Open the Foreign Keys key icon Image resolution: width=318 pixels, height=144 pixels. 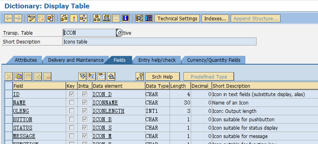[140, 77]
